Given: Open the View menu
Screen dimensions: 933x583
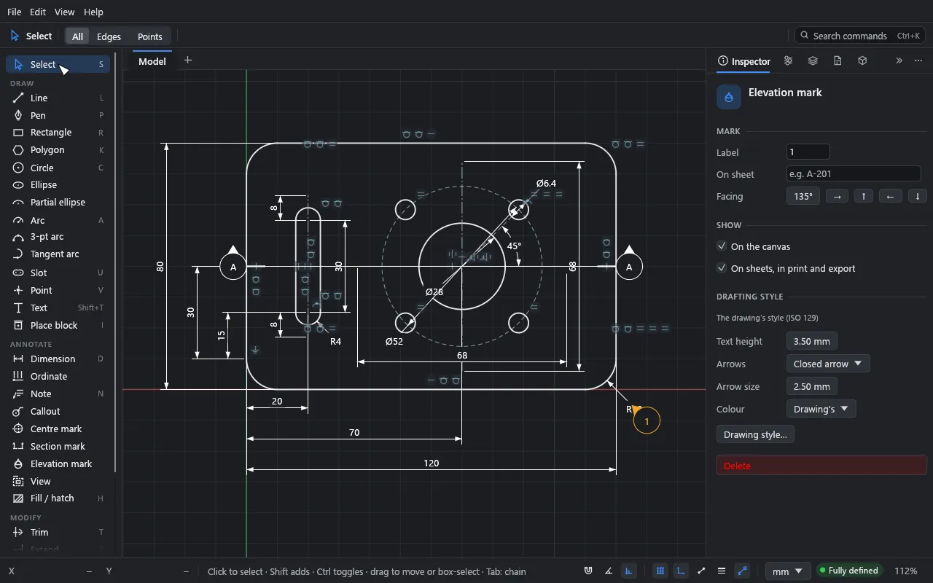Looking at the screenshot, I should coord(64,12).
